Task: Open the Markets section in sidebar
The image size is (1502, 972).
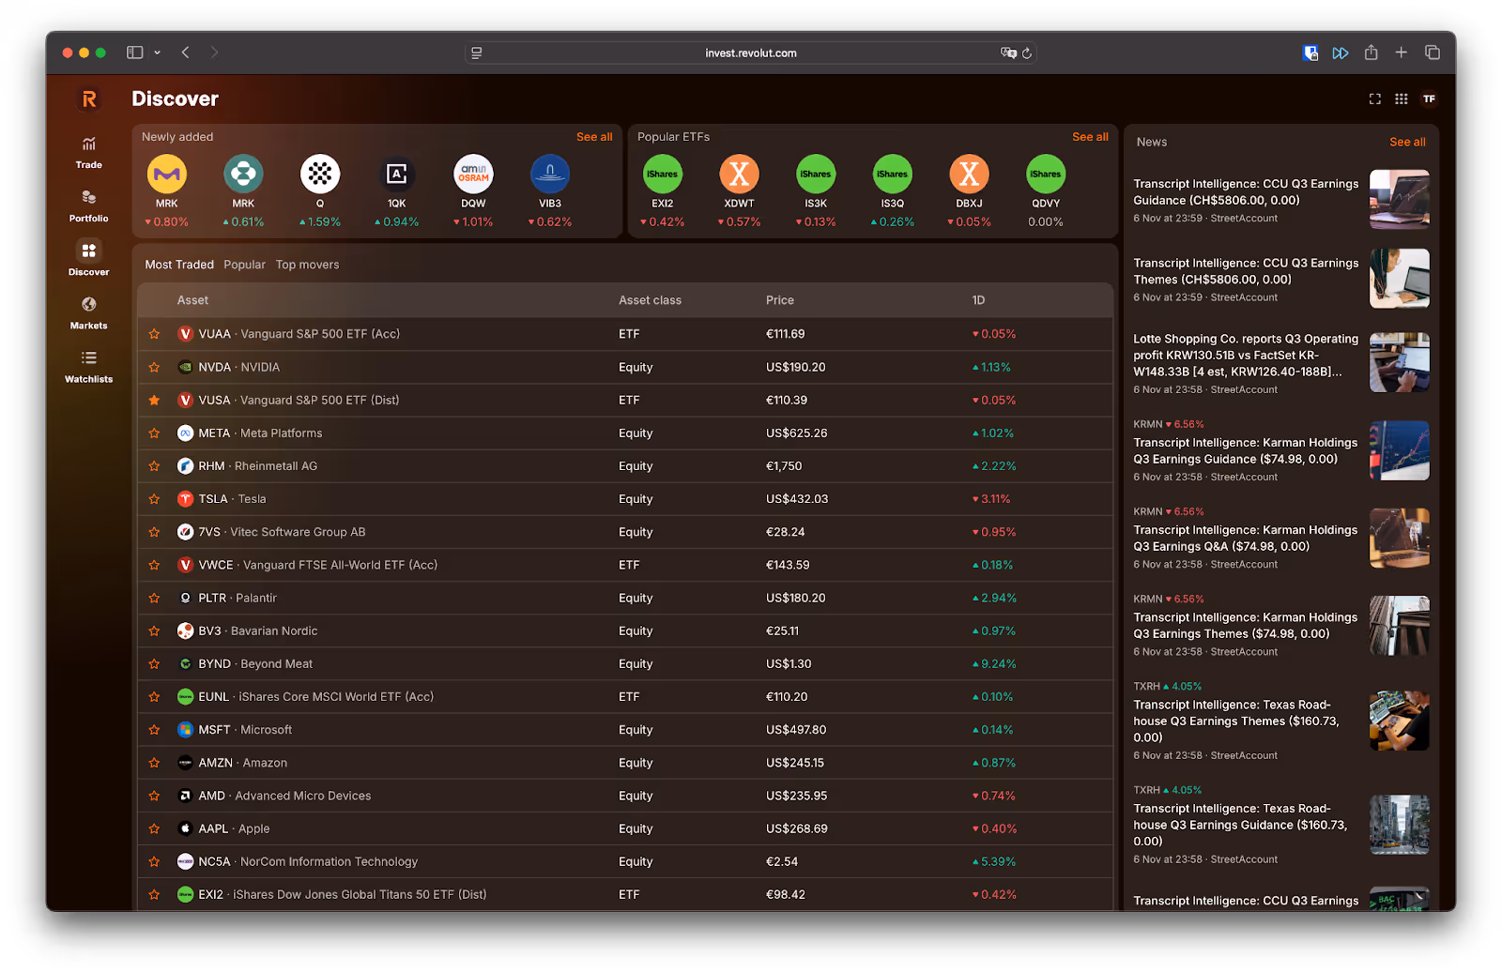Action: click(x=88, y=312)
